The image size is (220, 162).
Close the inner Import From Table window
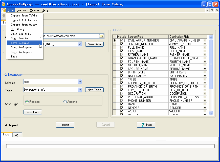point(216,10)
